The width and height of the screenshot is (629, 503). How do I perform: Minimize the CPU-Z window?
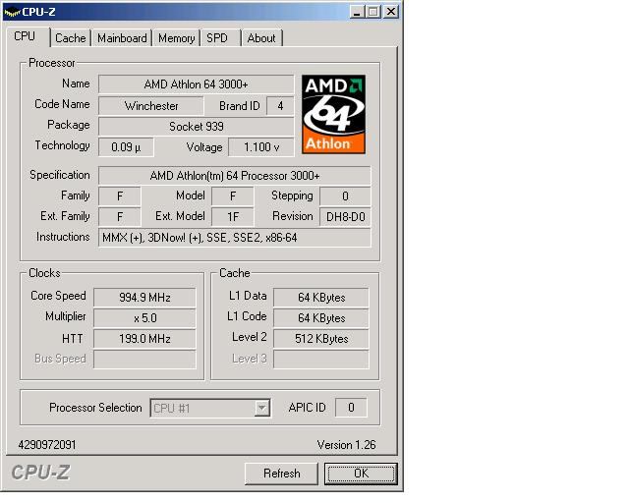[356, 12]
